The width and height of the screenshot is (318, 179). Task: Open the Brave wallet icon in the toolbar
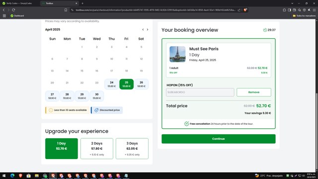point(294,10)
